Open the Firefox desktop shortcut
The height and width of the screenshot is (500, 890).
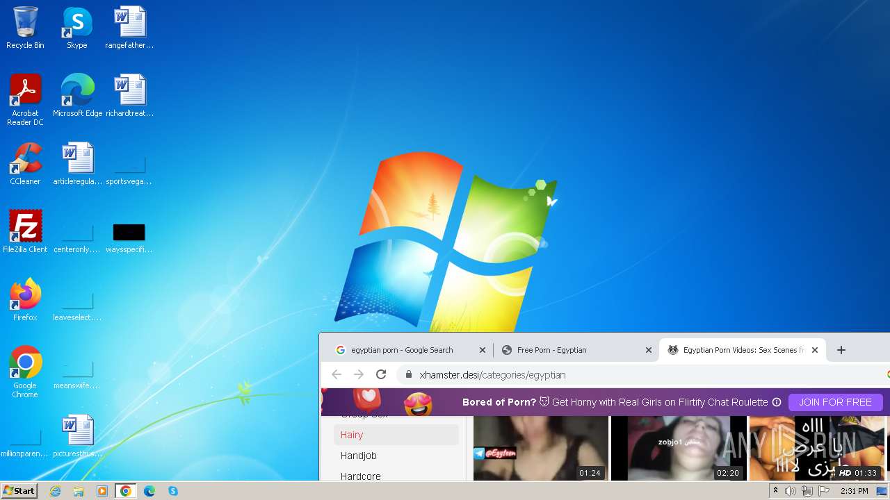click(x=25, y=299)
